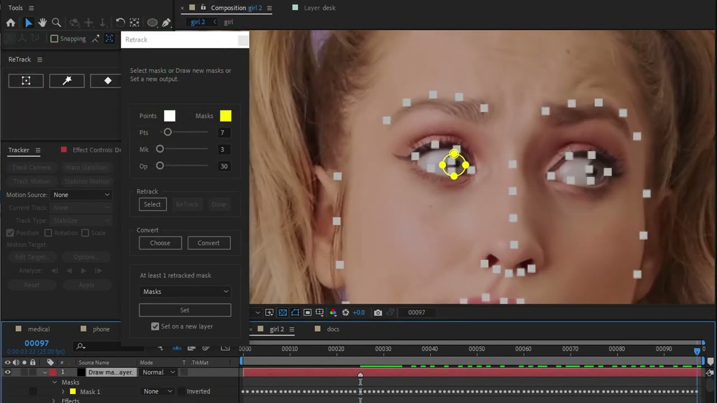Click the ReTrack diamond keyframe button

click(x=108, y=81)
